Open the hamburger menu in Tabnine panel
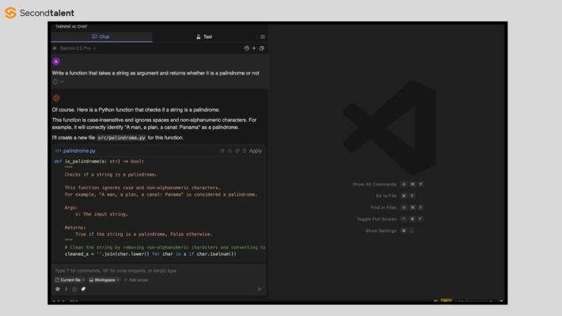 [262, 37]
